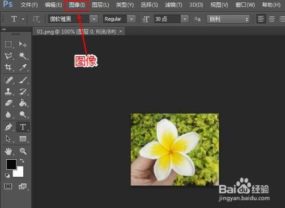Select the Clone Stamp tool
The width and height of the screenshot is (285, 208).
tap(9, 91)
